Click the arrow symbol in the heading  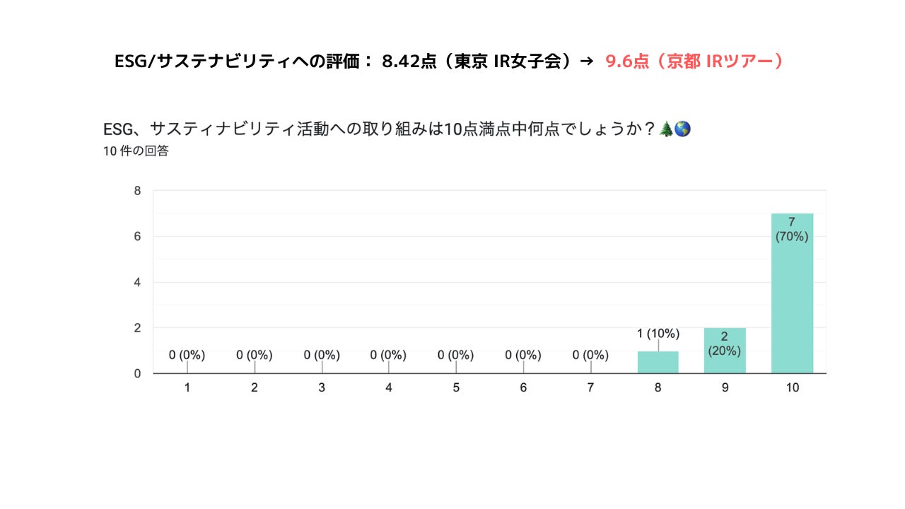(x=586, y=62)
